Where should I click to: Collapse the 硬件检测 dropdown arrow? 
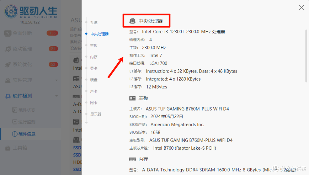pyautogui.click(x=57, y=96)
